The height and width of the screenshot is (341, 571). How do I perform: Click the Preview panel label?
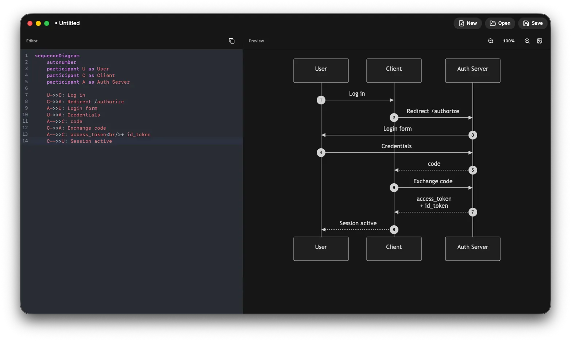256,41
